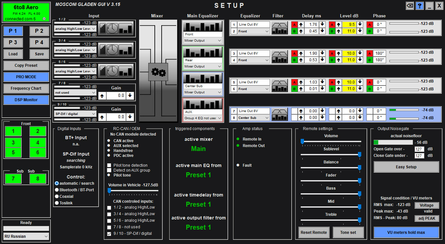Click the green Front channel 1 button
Image resolution: width=445 pixels, height=244 pixels.
[13, 131]
